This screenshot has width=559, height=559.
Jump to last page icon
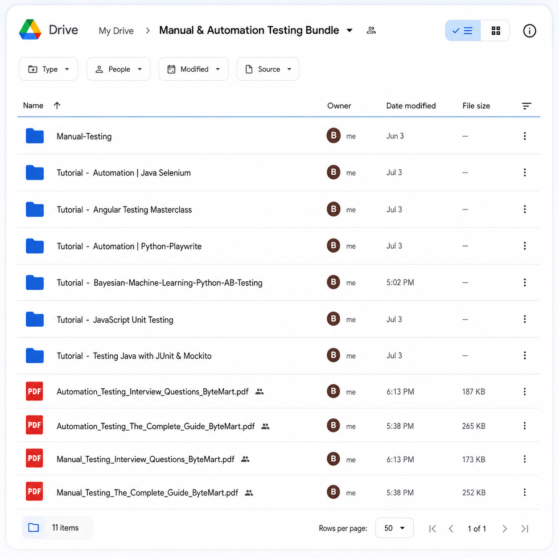tap(525, 528)
